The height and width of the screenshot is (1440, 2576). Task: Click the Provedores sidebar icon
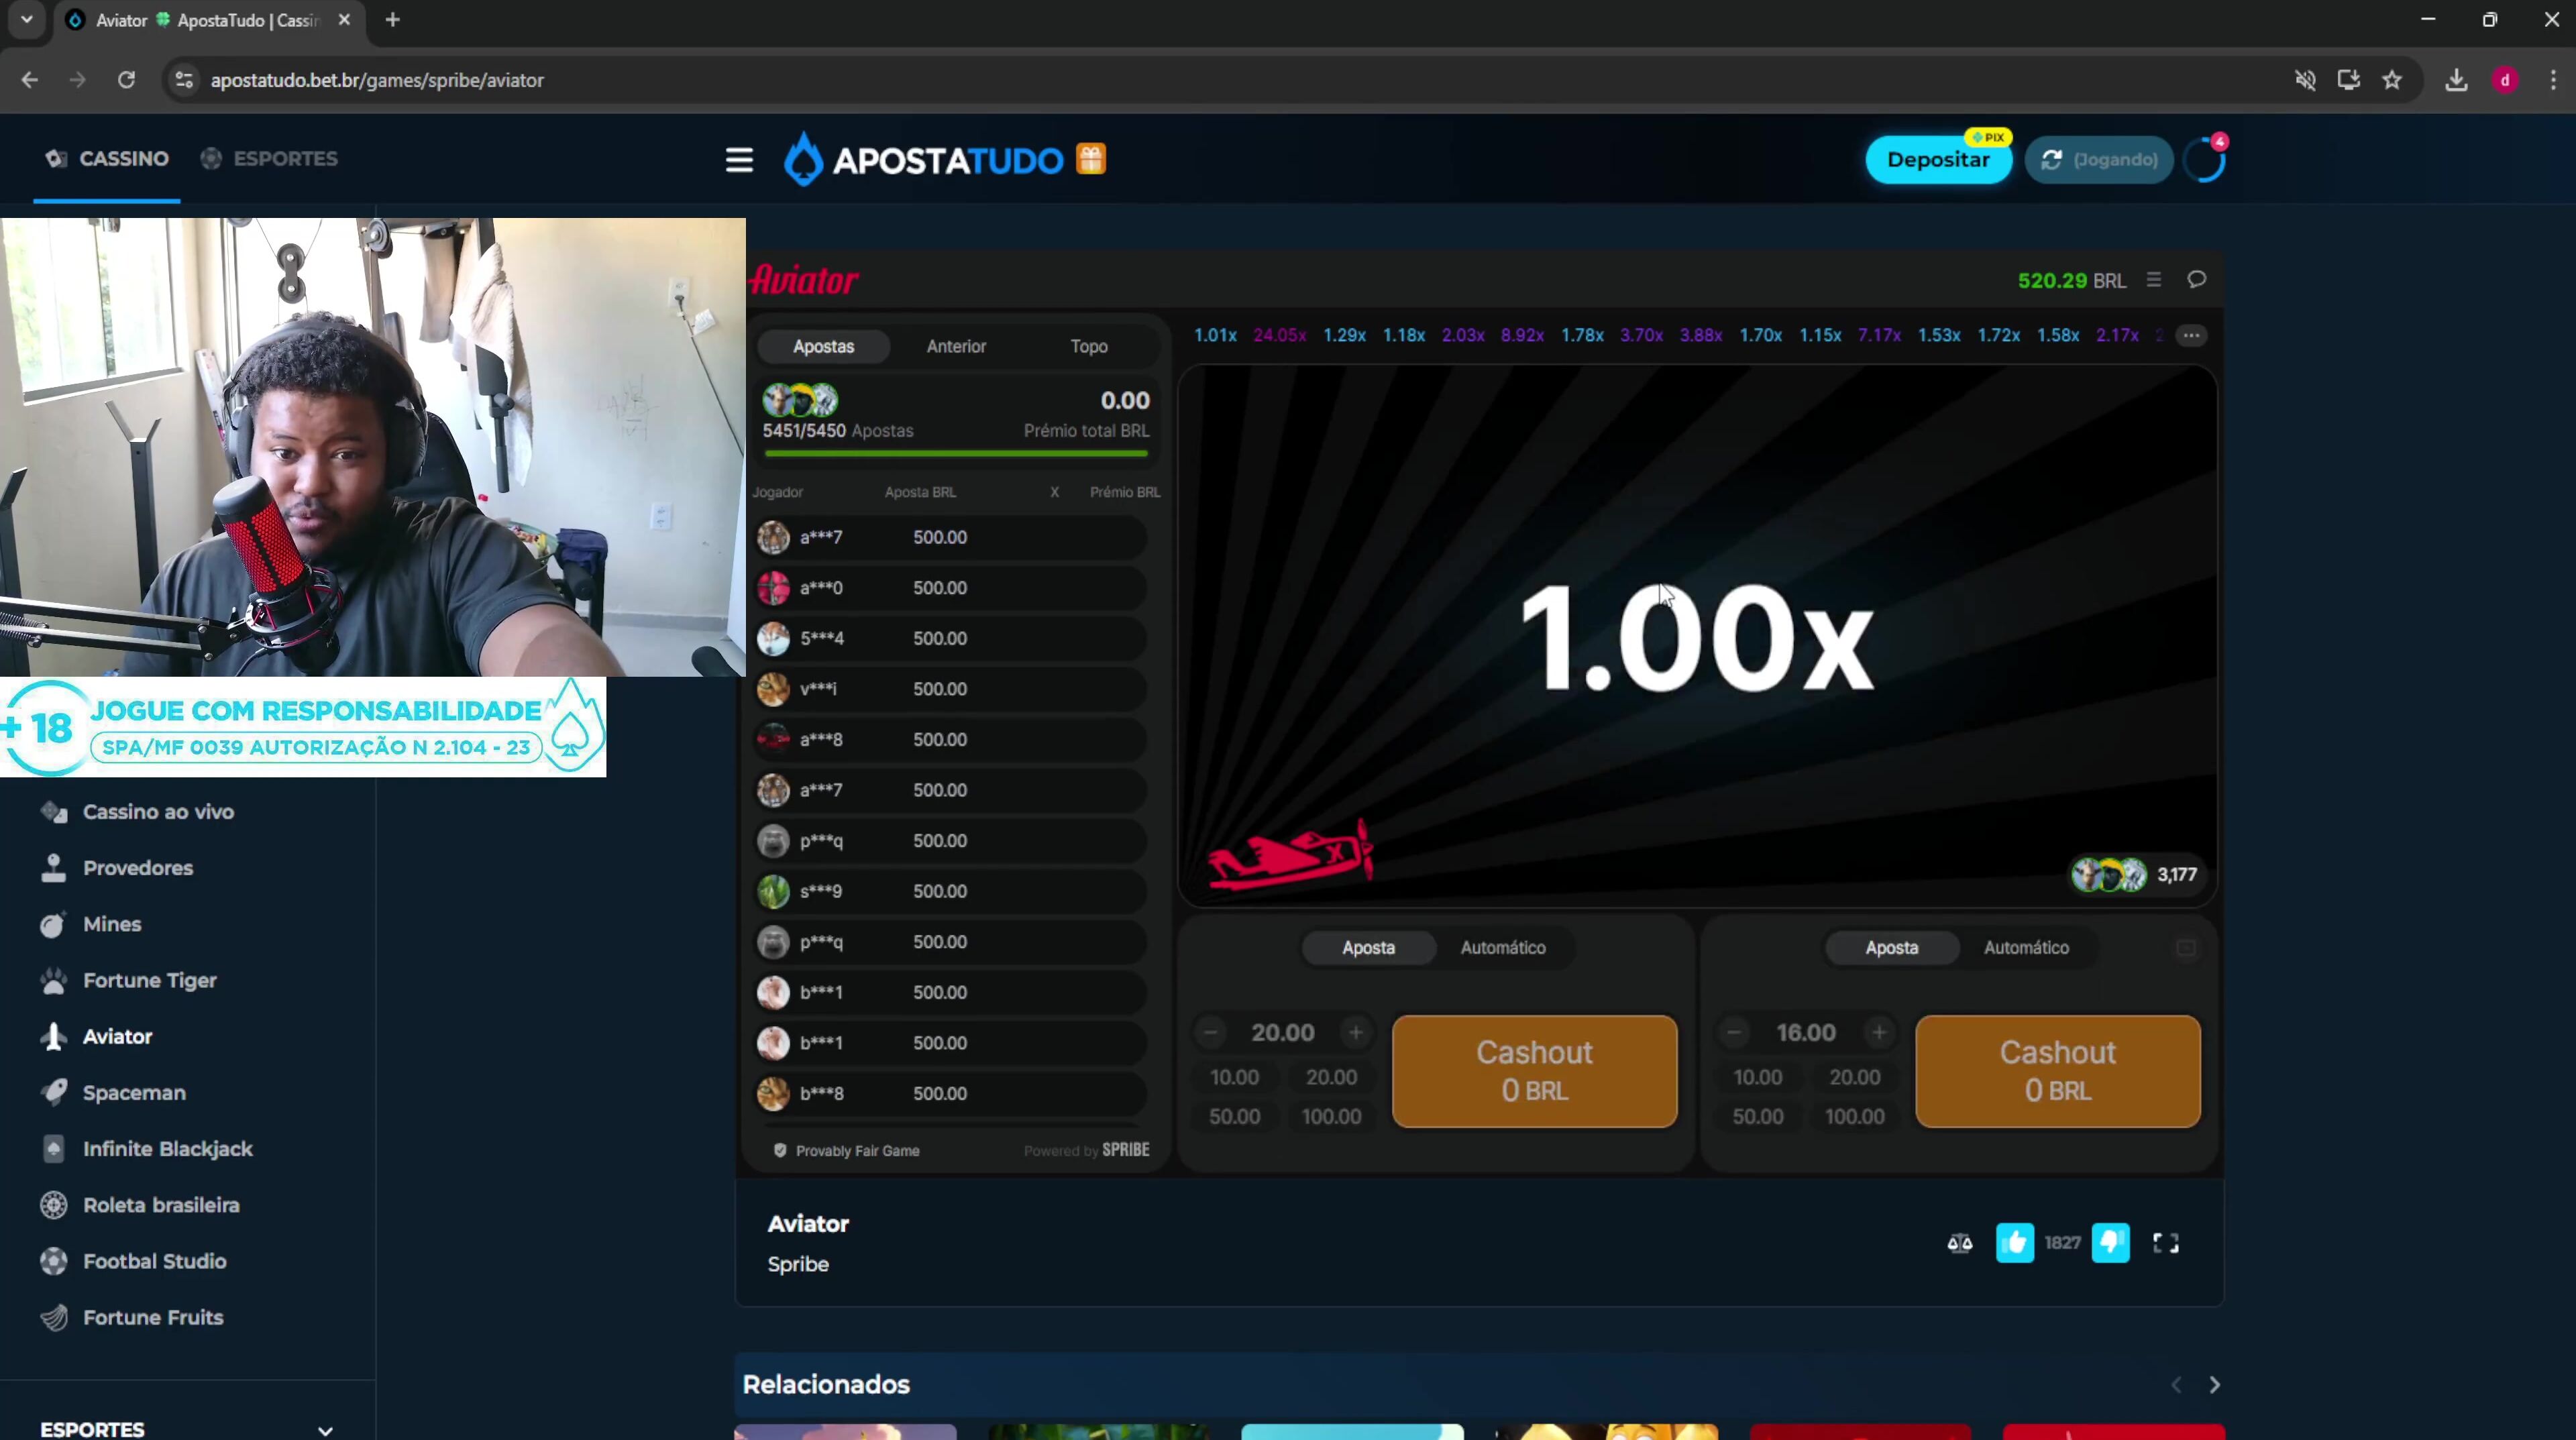point(53,868)
